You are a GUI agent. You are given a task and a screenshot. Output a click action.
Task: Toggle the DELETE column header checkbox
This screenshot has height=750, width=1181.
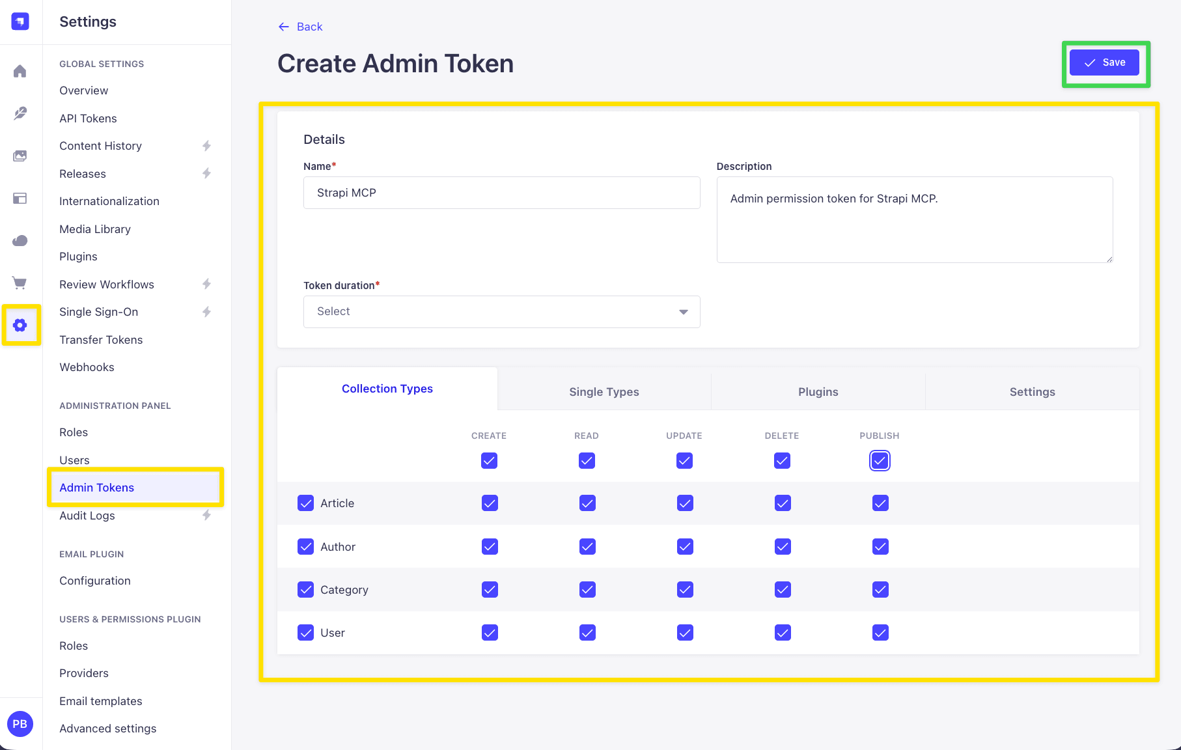tap(782, 461)
